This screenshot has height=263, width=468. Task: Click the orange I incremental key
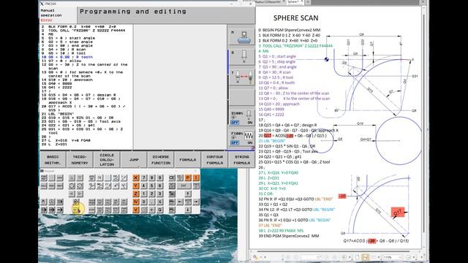pyautogui.click(x=196, y=178)
